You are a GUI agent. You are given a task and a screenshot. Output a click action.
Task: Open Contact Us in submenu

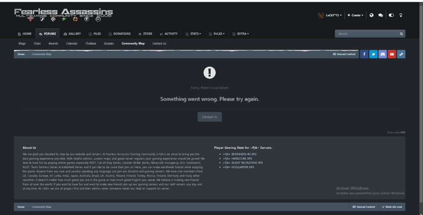coord(159,44)
